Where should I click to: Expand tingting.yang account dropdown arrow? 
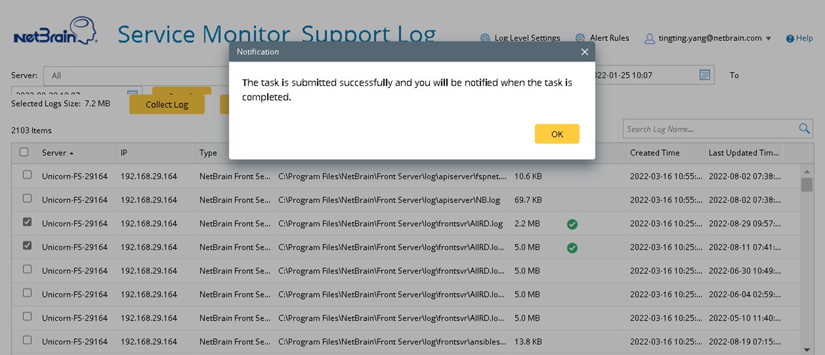click(x=768, y=38)
